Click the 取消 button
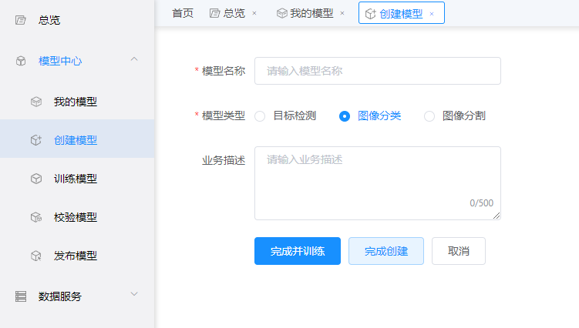Screen dimensions: 579x328 click(x=459, y=251)
